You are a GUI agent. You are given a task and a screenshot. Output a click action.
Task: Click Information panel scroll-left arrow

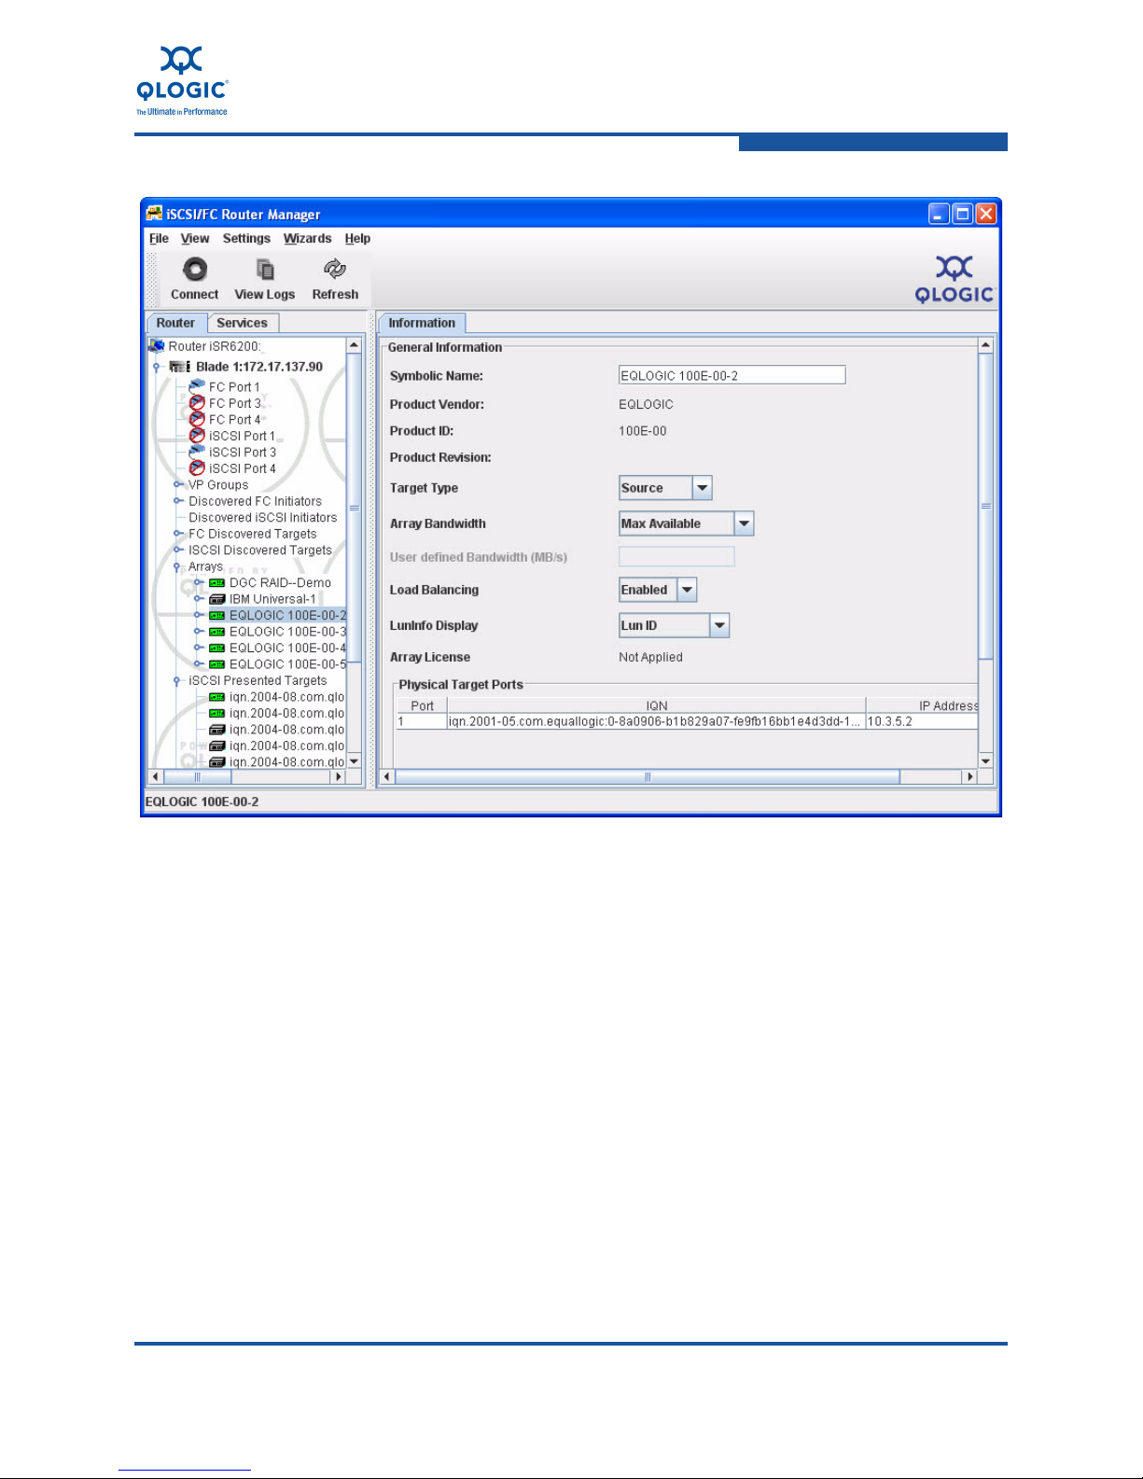388,776
